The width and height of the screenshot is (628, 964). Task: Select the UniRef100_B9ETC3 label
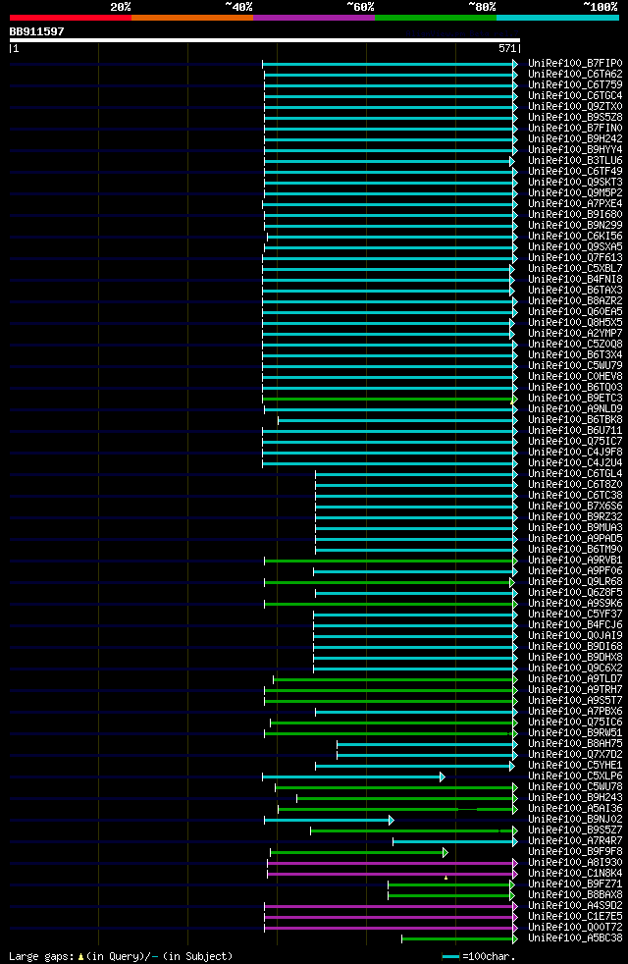click(x=575, y=398)
